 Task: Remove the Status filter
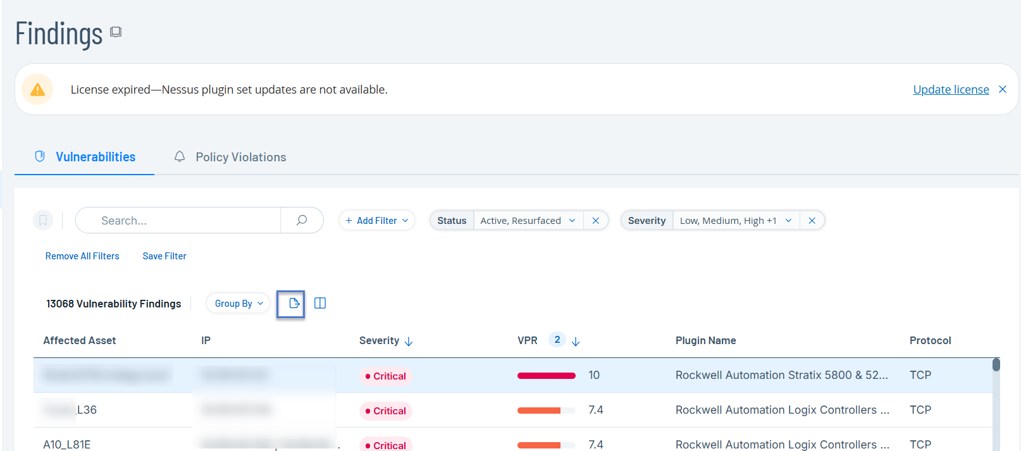595,221
